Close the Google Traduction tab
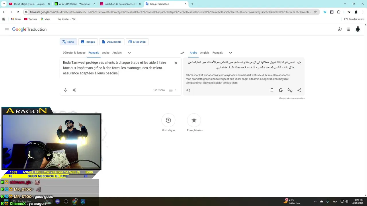The width and height of the screenshot is (367, 206). (x=185, y=4)
